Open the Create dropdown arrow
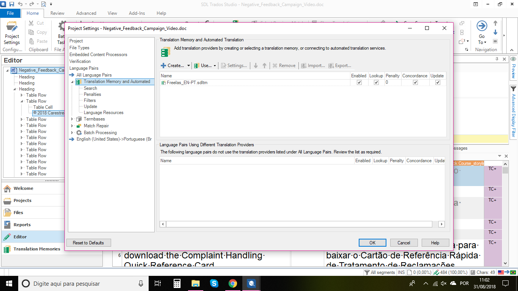This screenshot has height=291, width=518. pyautogui.click(x=188, y=66)
